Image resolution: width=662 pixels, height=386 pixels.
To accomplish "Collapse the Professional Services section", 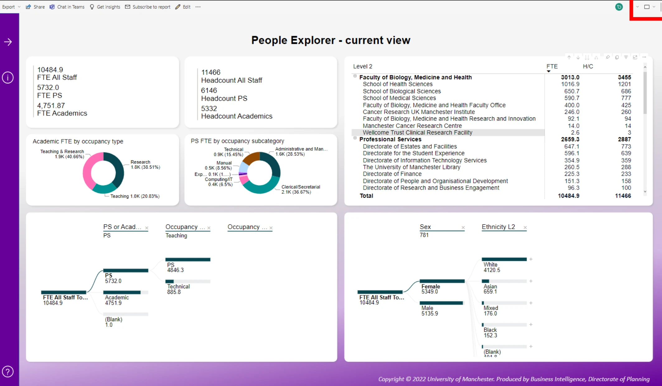I will [355, 138].
